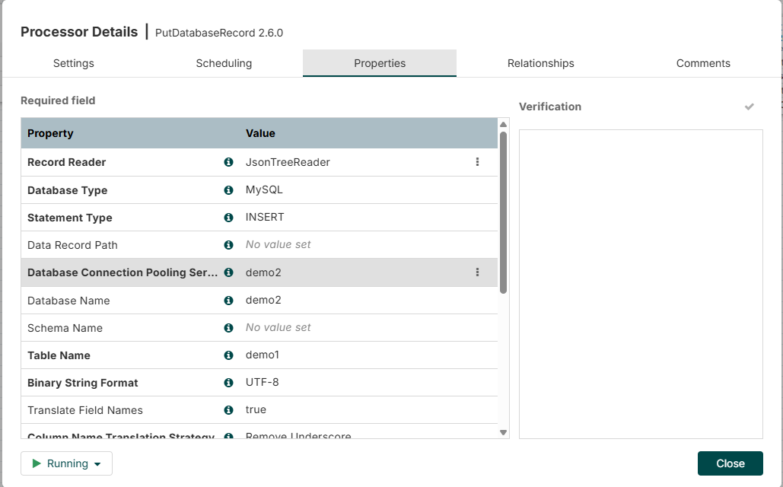Click the verification checkmark icon
The image size is (783, 487).
click(x=750, y=107)
